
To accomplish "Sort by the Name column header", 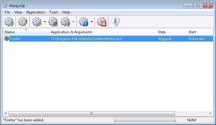I will (x=26, y=32).
